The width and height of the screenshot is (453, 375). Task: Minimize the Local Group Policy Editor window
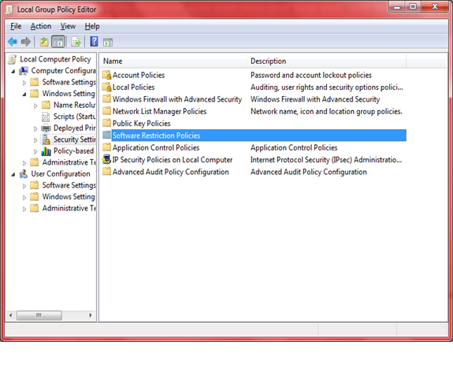[397, 6]
